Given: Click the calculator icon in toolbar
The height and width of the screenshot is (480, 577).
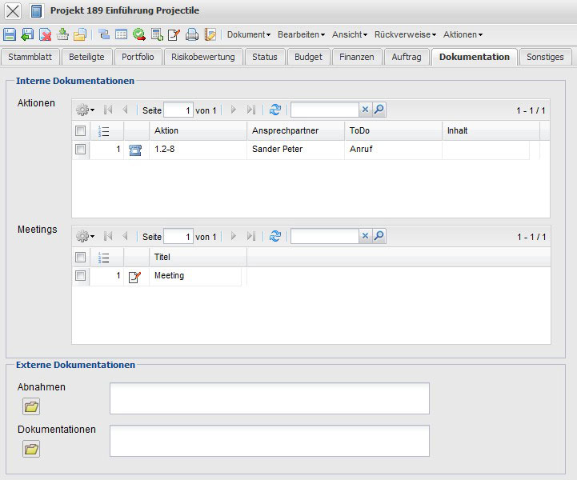Looking at the screenshot, I should [x=157, y=34].
